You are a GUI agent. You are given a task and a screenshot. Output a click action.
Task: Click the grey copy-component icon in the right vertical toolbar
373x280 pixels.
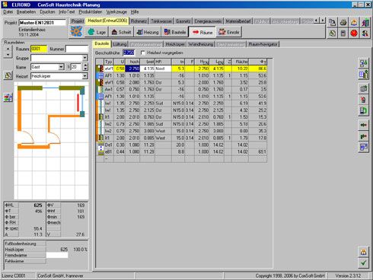[363, 88]
